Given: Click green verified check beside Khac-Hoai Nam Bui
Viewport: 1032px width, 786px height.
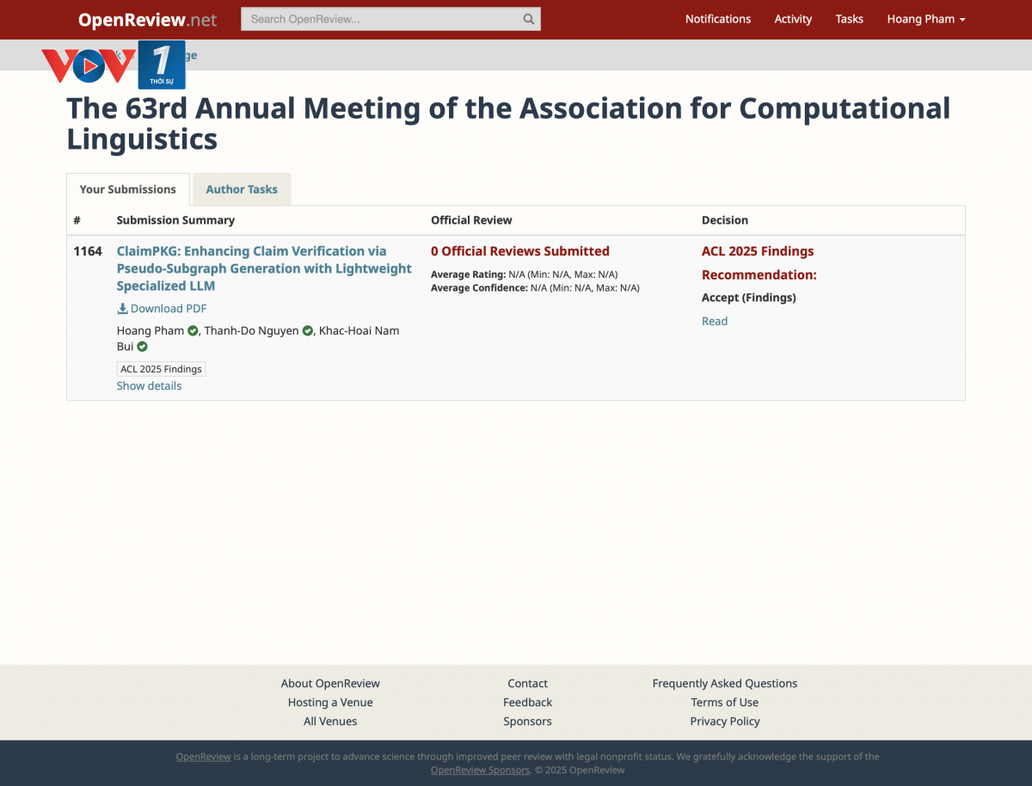Looking at the screenshot, I should (143, 347).
